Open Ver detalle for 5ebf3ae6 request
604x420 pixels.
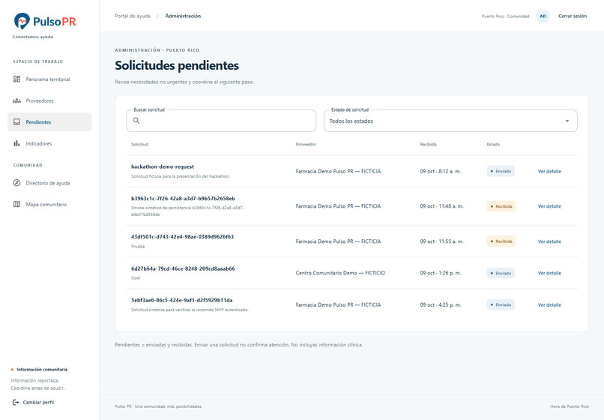tap(549, 304)
